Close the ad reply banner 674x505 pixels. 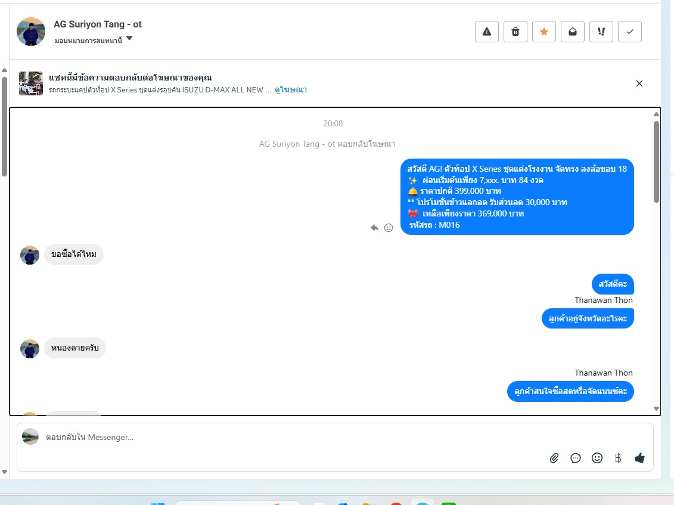click(x=639, y=83)
